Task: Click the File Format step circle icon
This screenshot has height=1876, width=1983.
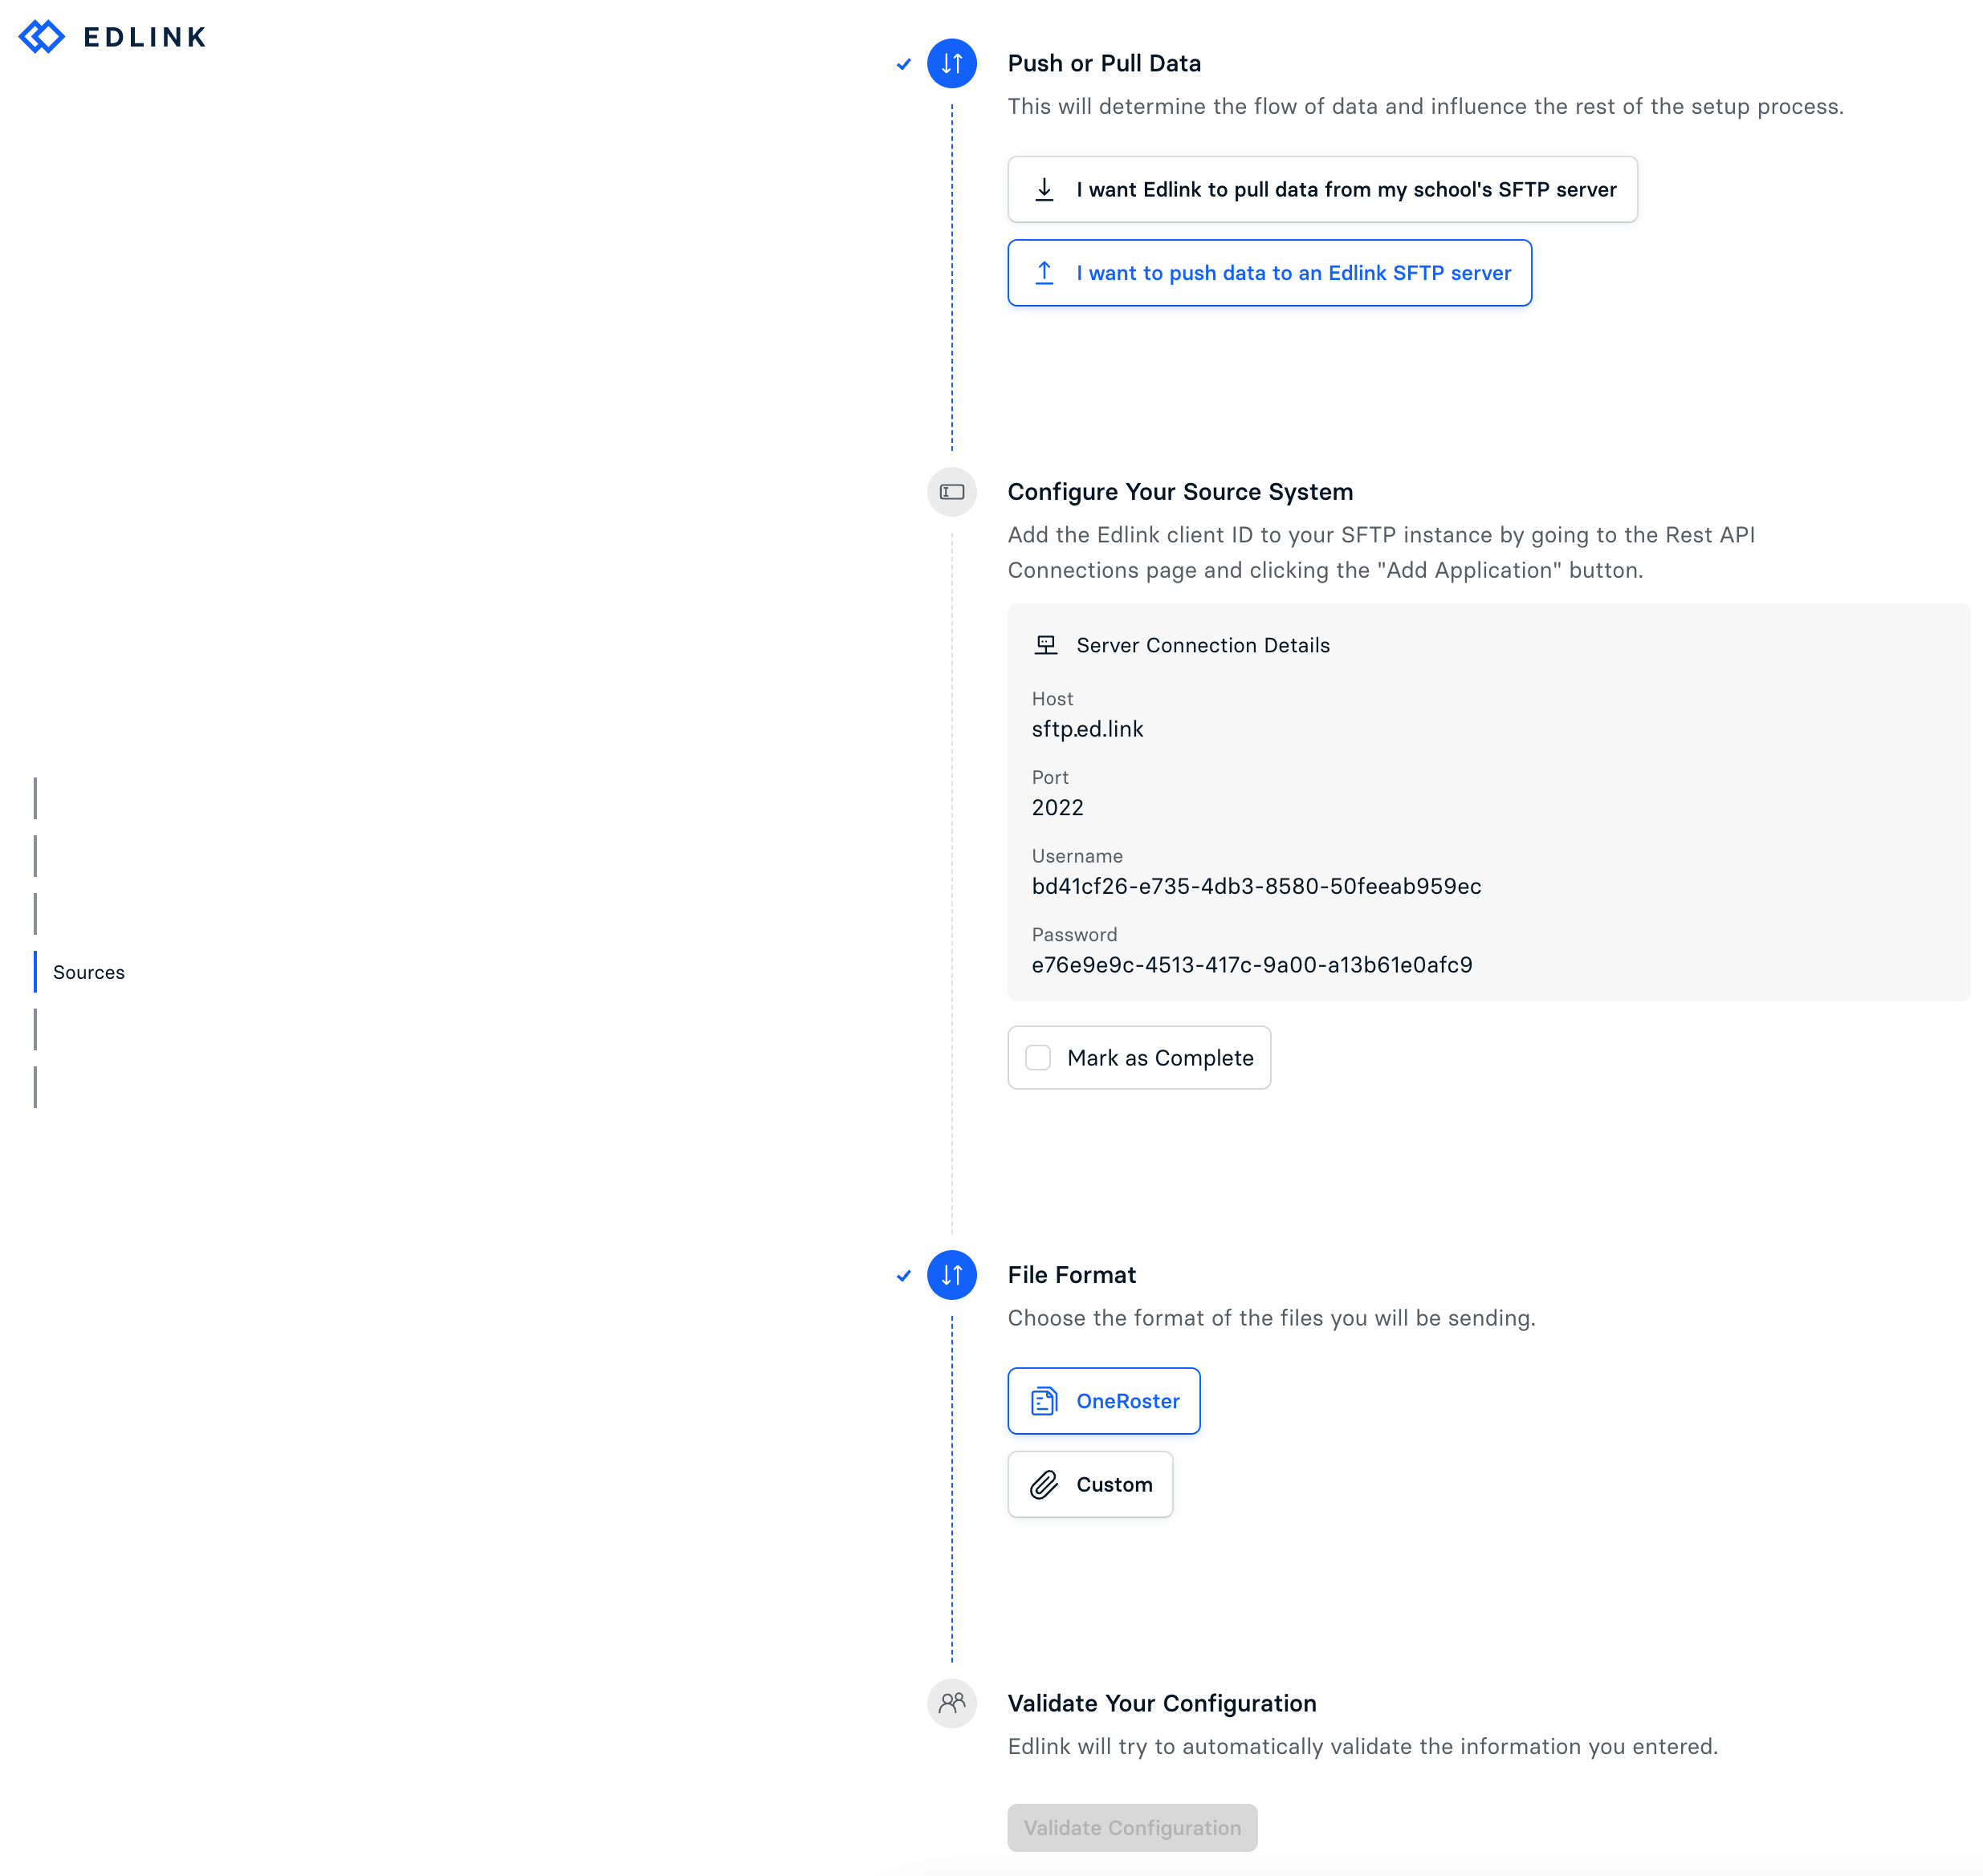Action: 951,1275
